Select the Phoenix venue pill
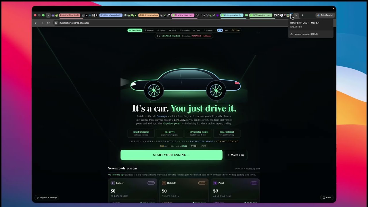The image size is (368, 207). [x=208, y=30]
